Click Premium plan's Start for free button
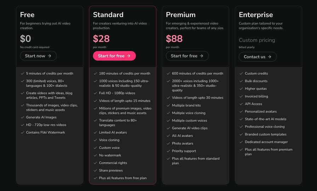 click(187, 56)
